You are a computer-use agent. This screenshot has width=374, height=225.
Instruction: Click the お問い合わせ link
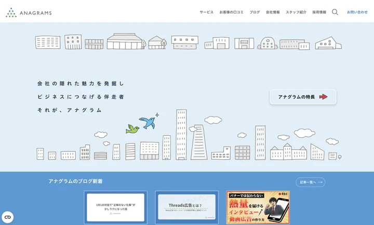pos(357,12)
